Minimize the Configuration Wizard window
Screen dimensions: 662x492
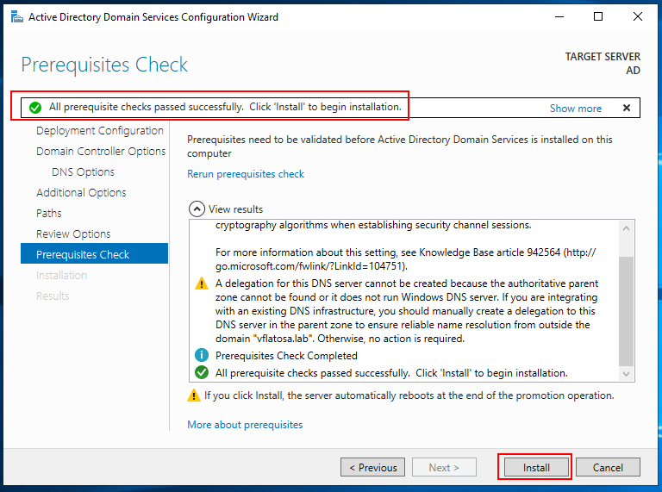(x=559, y=17)
